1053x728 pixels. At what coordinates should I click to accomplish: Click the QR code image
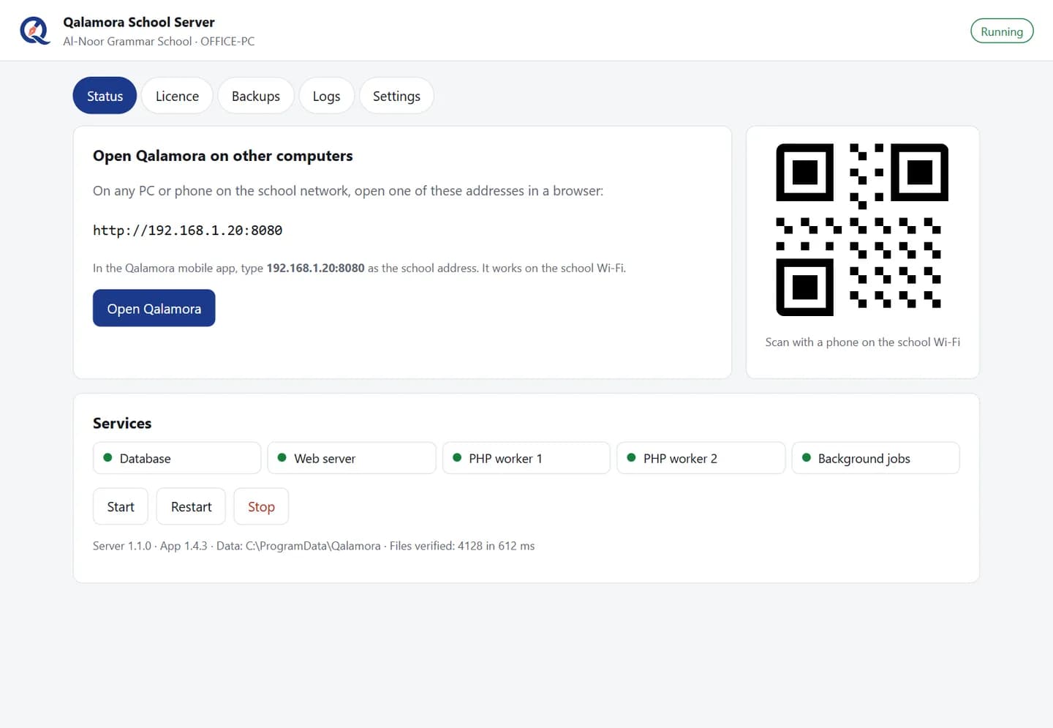(862, 230)
